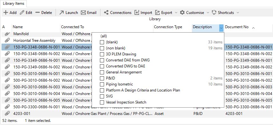Click the Launch arrow icon
The height and width of the screenshot is (126, 273).
coord(61,12)
